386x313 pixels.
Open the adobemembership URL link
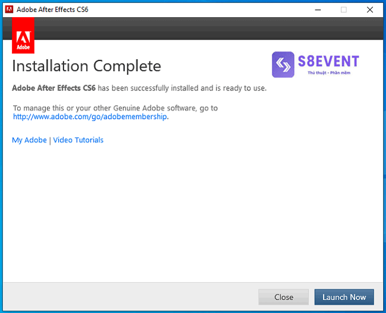pos(90,117)
